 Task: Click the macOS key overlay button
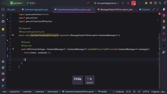coord(90,80)
